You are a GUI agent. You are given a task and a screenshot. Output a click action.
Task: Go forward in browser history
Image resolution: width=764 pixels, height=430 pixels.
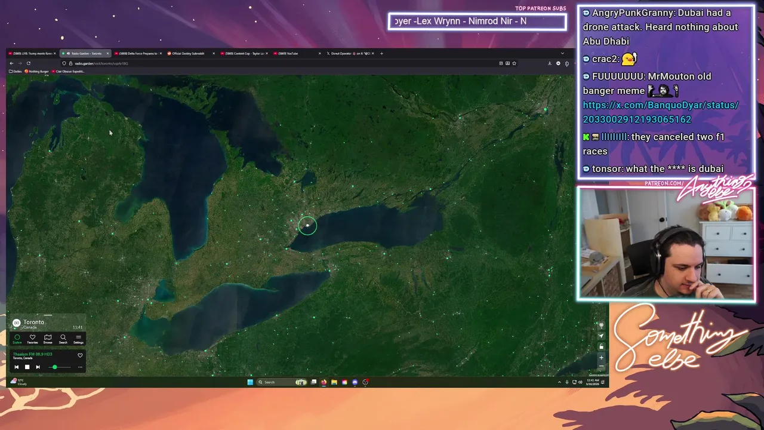pyautogui.click(x=20, y=63)
